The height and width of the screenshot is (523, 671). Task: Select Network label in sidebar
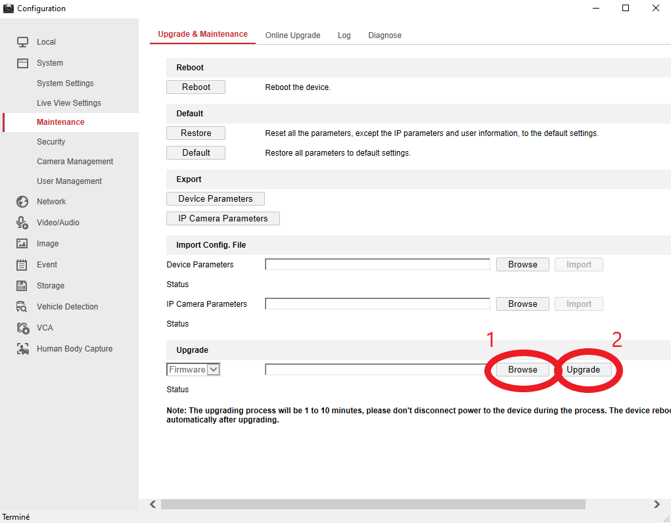[51, 202]
